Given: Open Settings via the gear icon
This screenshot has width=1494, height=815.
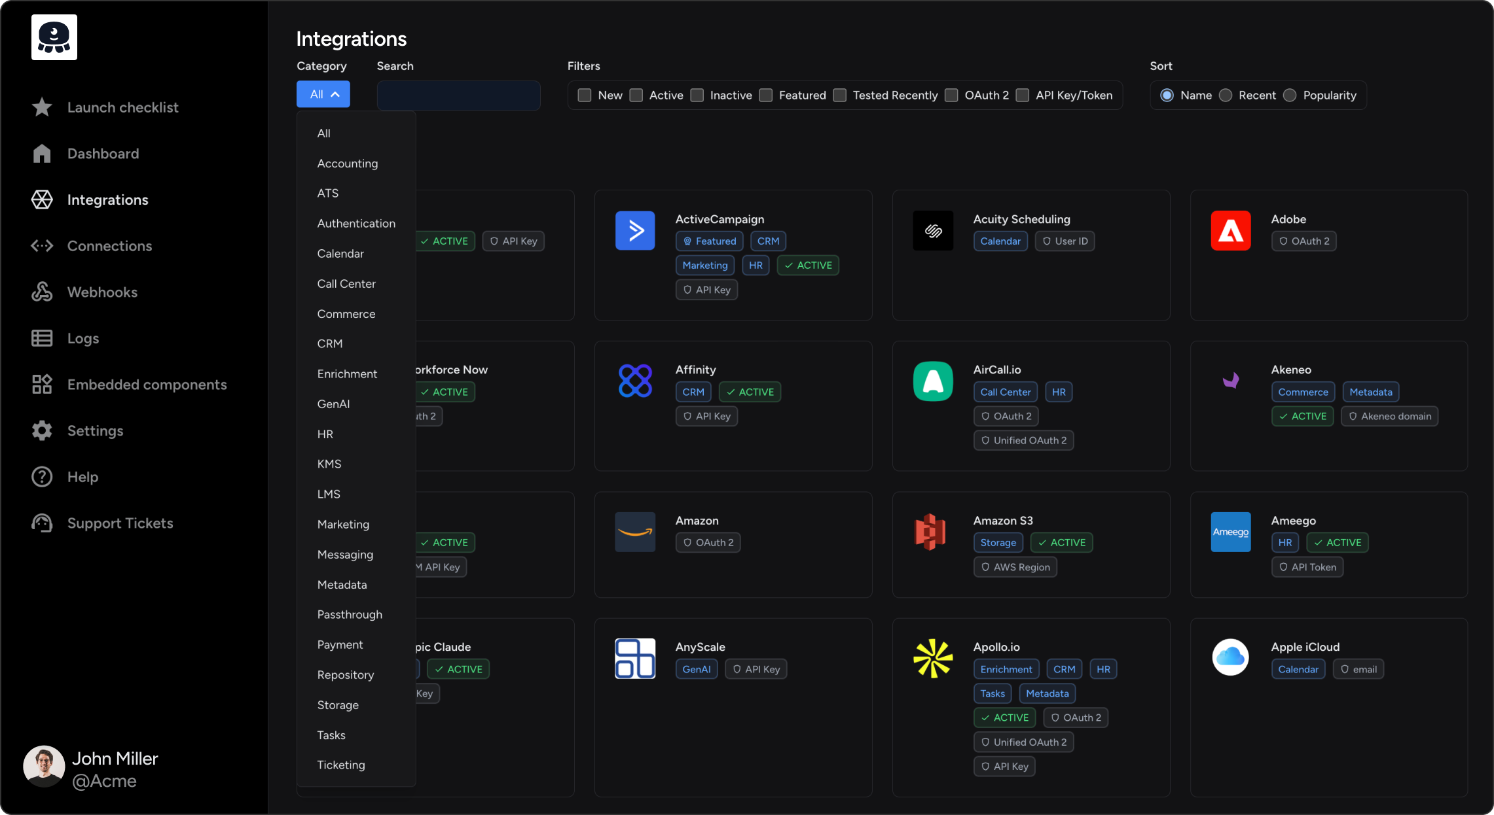Looking at the screenshot, I should point(42,430).
